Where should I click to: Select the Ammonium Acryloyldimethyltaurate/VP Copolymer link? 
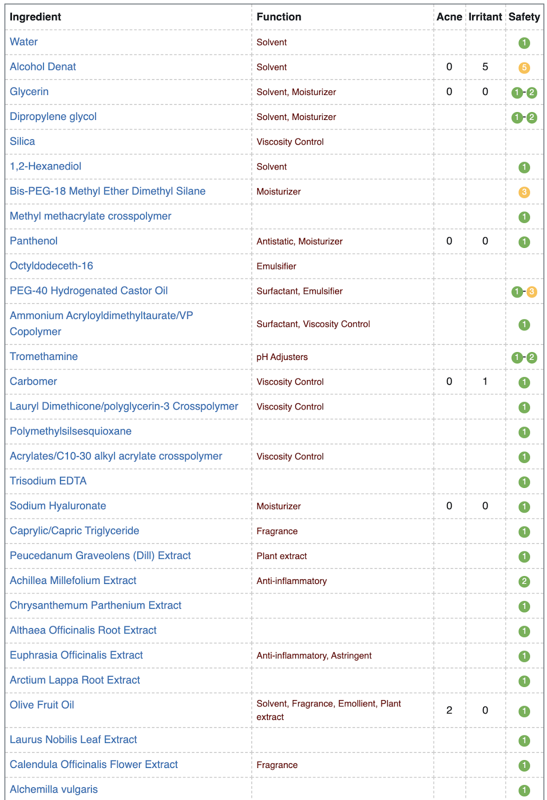click(x=101, y=323)
